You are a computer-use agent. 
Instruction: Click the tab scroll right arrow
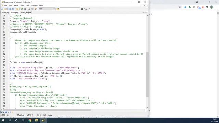[145, 12]
